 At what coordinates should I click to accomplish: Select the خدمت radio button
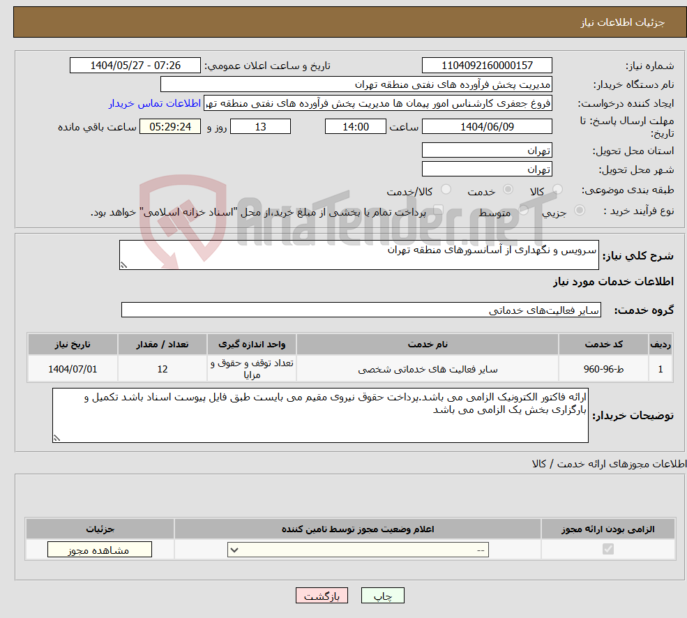coord(508,189)
